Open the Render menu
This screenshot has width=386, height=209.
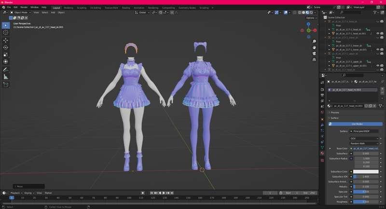(24, 7)
